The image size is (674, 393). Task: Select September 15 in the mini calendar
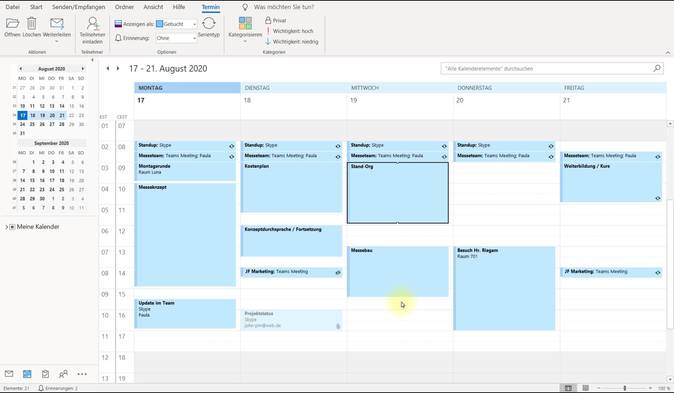tap(32, 180)
